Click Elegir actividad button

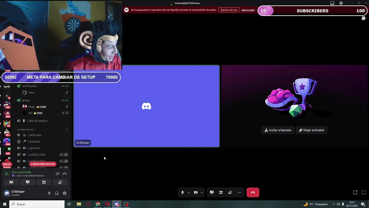[x=311, y=130]
